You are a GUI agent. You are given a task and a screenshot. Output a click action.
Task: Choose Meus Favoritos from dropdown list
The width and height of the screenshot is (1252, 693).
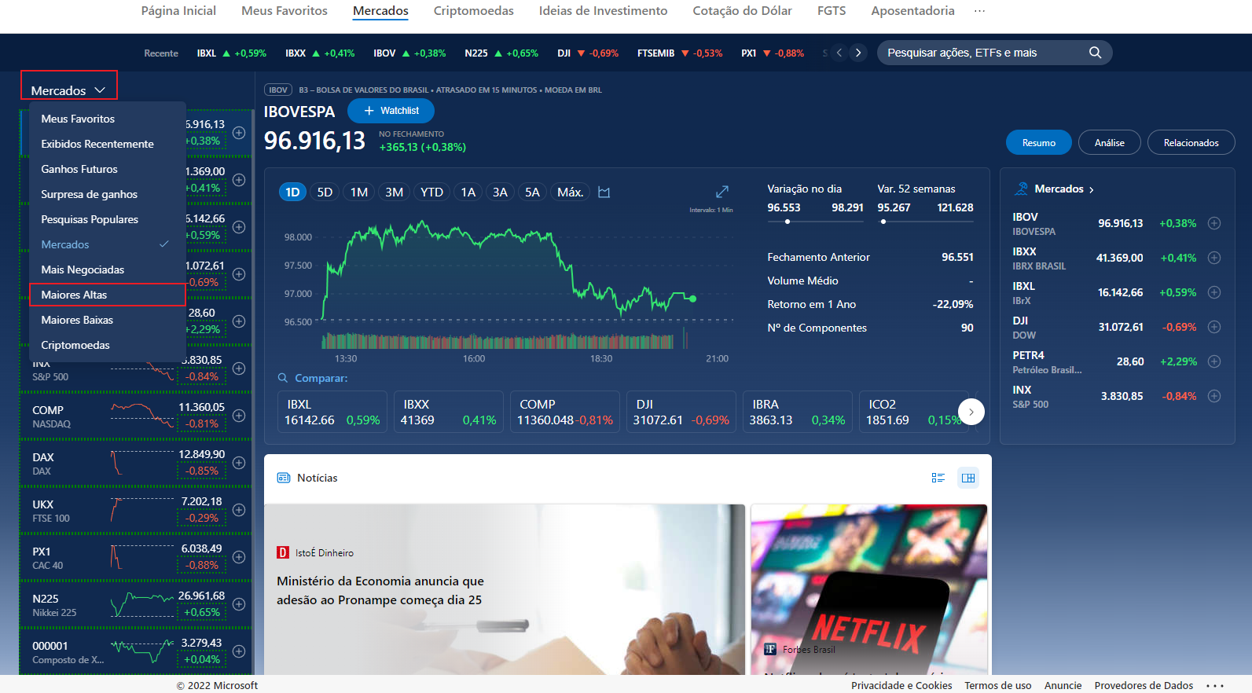[x=107, y=119]
